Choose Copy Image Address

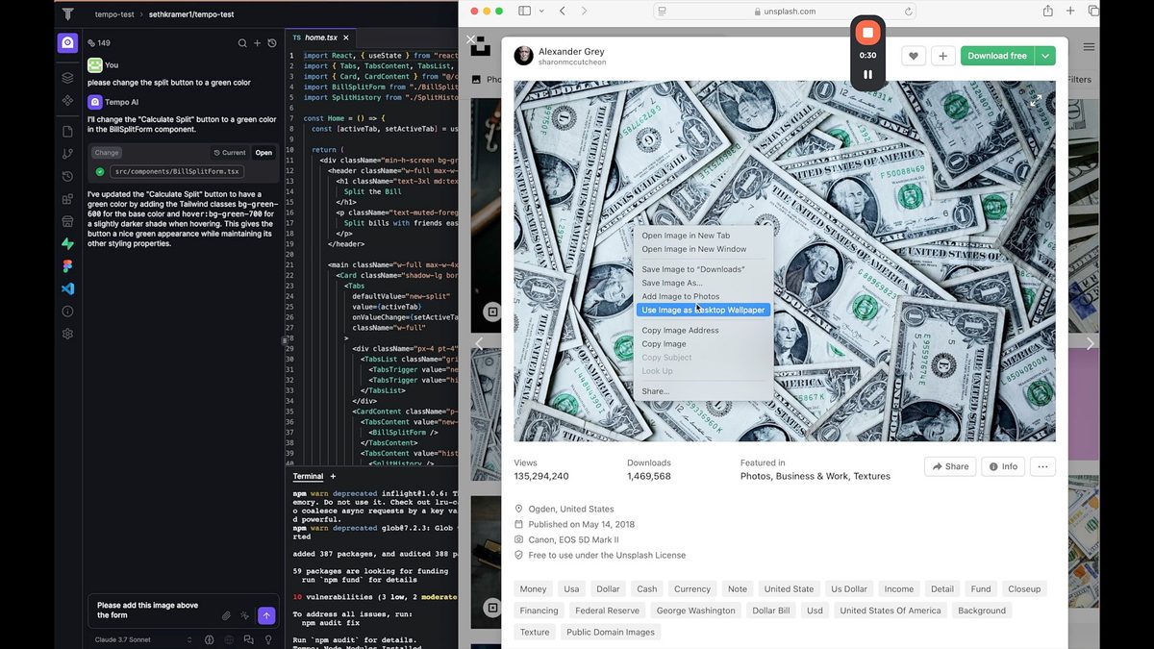(x=680, y=330)
